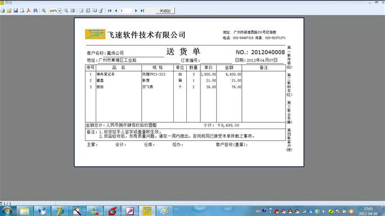Click the thumbnails view icon

[x=88, y=11]
